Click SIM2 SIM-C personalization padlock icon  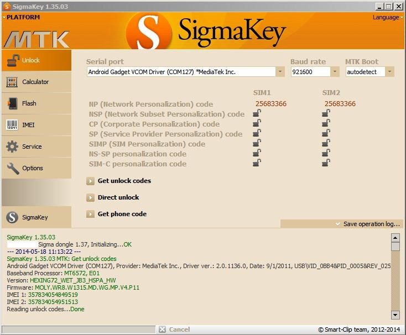tap(326, 164)
